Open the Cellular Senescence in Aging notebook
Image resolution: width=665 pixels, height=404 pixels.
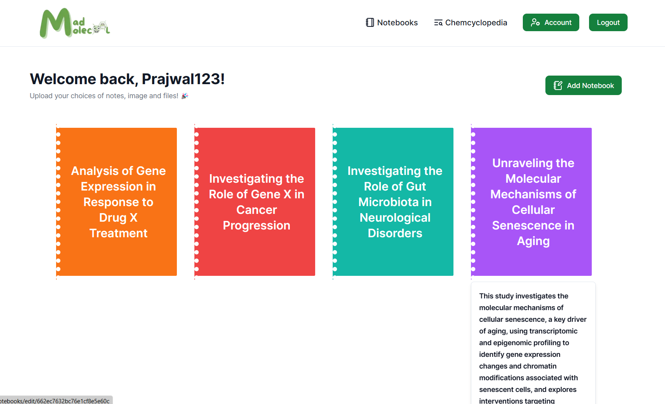coord(531,202)
